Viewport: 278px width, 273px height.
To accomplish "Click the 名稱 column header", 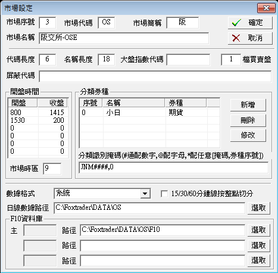I will coord(134,103).
